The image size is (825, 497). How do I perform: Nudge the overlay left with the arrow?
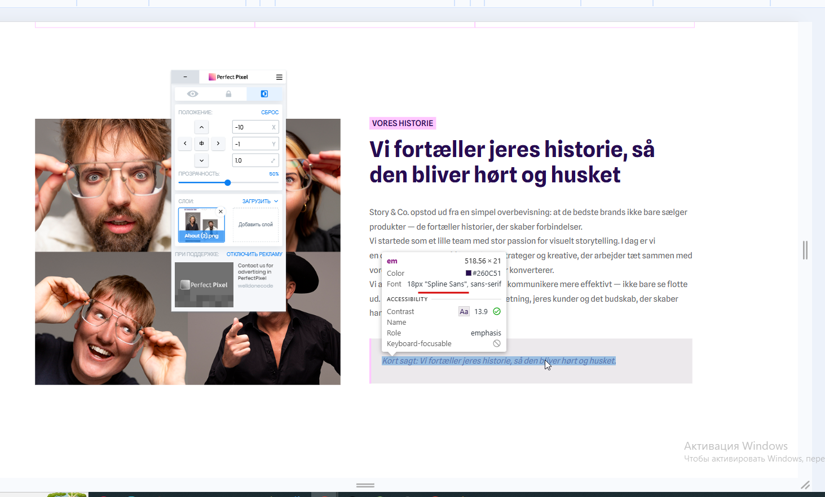[185, 144]
